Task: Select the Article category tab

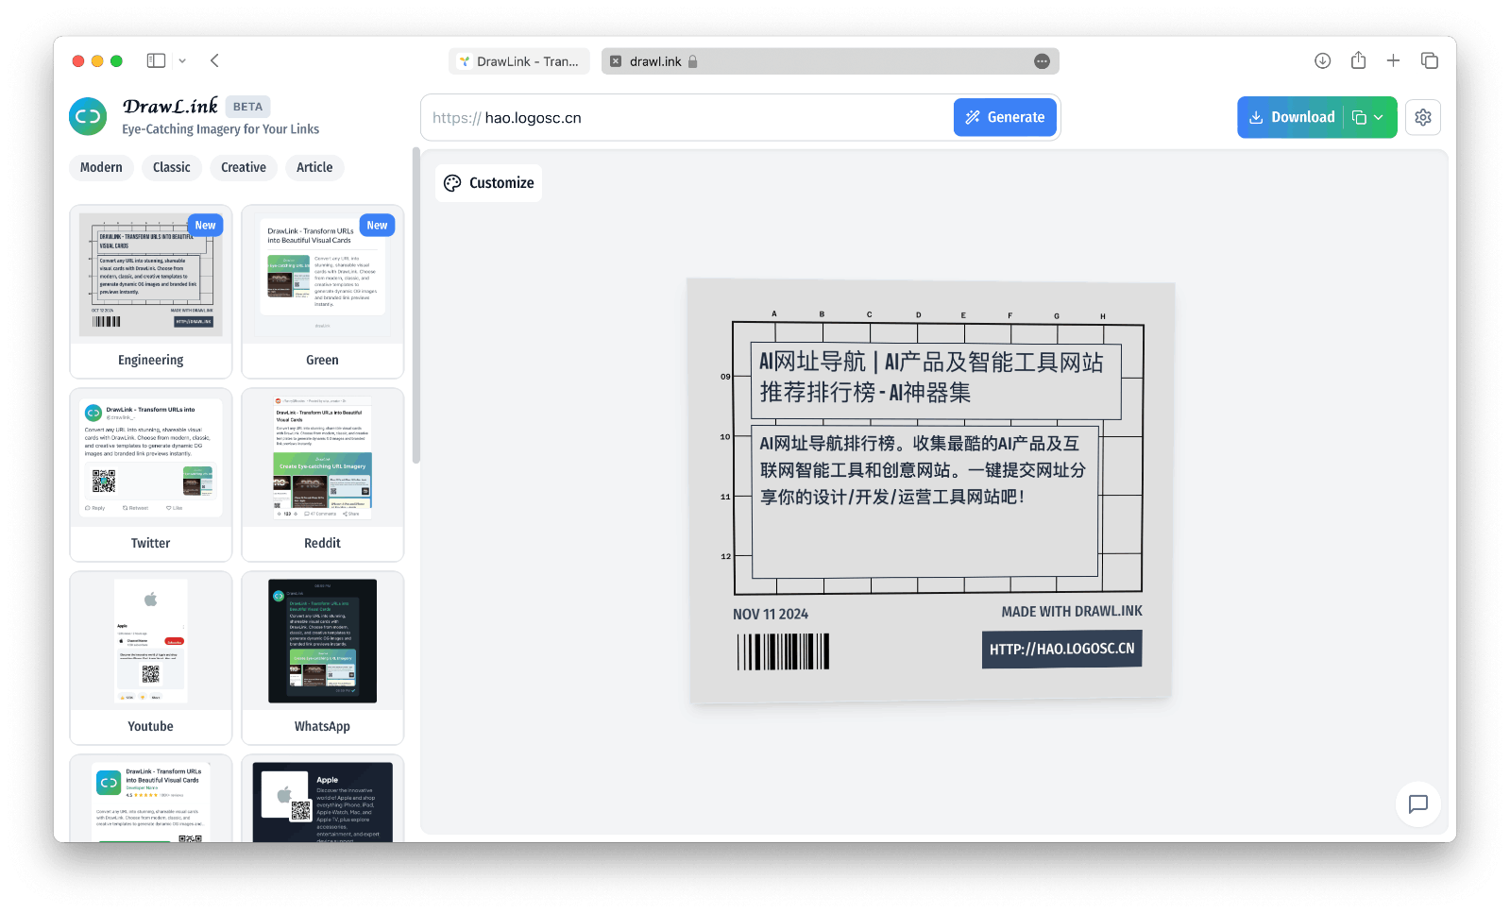Action: (x=314, y=167)
